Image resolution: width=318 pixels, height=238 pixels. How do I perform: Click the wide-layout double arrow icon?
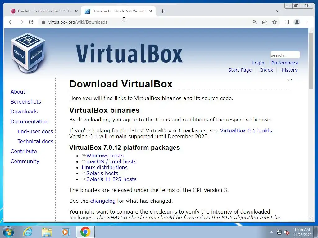pos(290,80)
